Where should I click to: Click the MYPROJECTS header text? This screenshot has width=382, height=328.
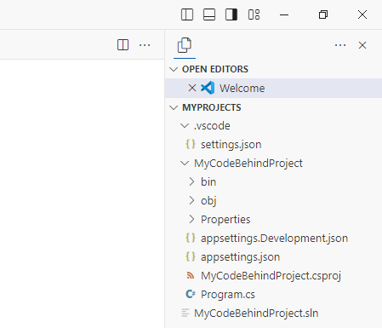212,107
